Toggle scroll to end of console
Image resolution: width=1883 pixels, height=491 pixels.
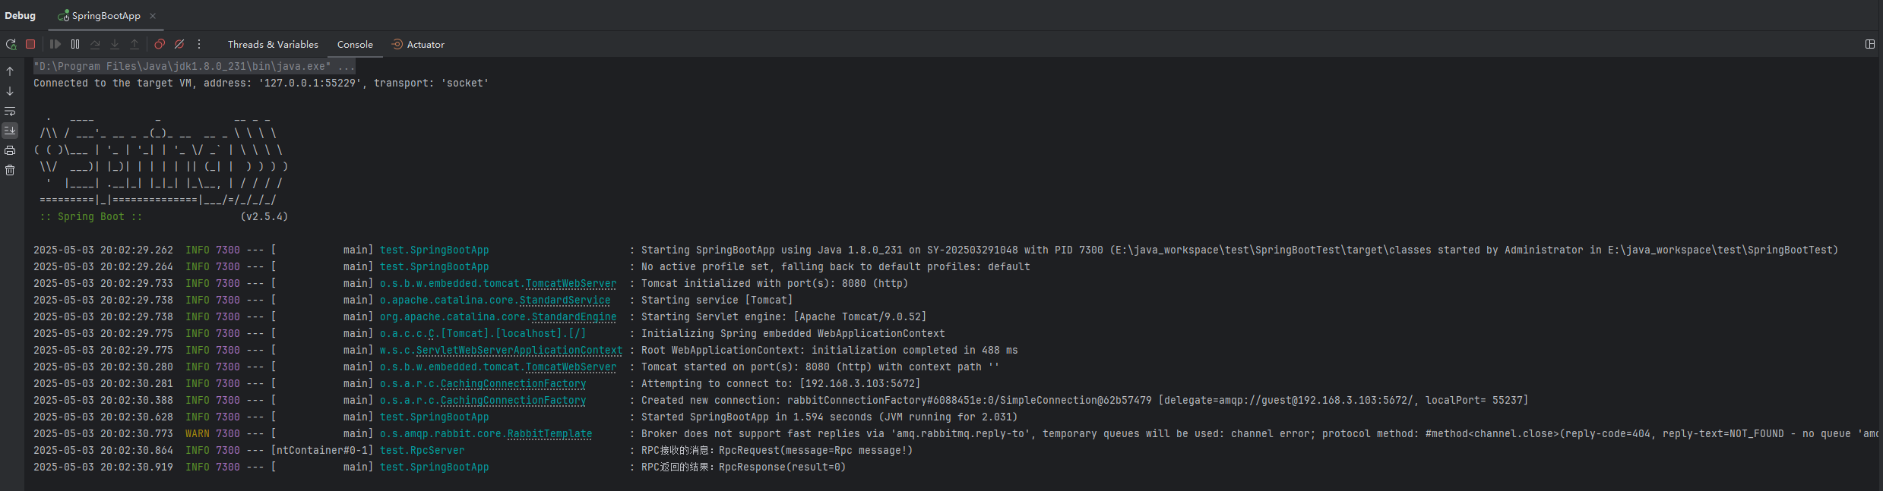pos(10,131)
